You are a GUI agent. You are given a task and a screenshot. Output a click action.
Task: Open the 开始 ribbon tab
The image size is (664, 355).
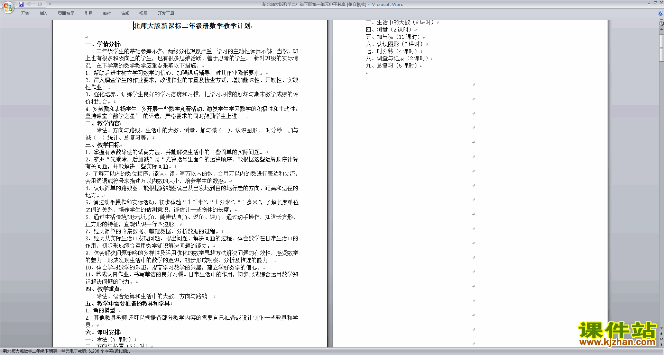[25, 14]
